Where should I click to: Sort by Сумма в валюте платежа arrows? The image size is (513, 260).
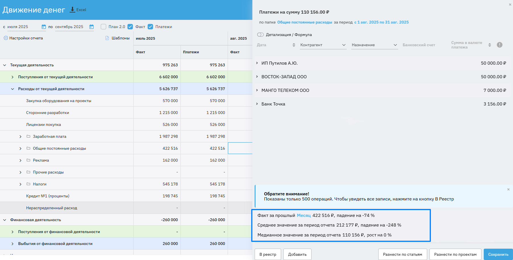click(489, 45)
